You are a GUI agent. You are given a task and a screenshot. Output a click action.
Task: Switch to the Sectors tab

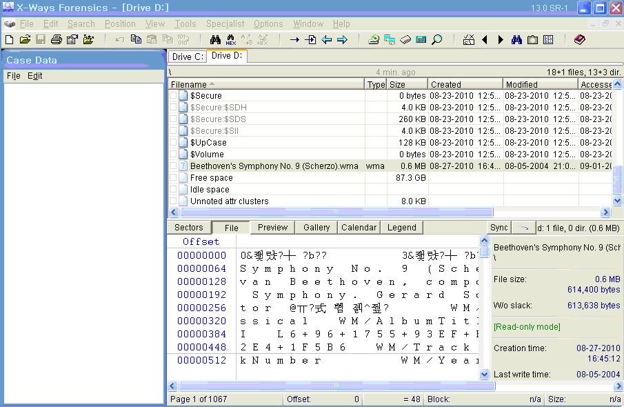[x=189, y=228]
